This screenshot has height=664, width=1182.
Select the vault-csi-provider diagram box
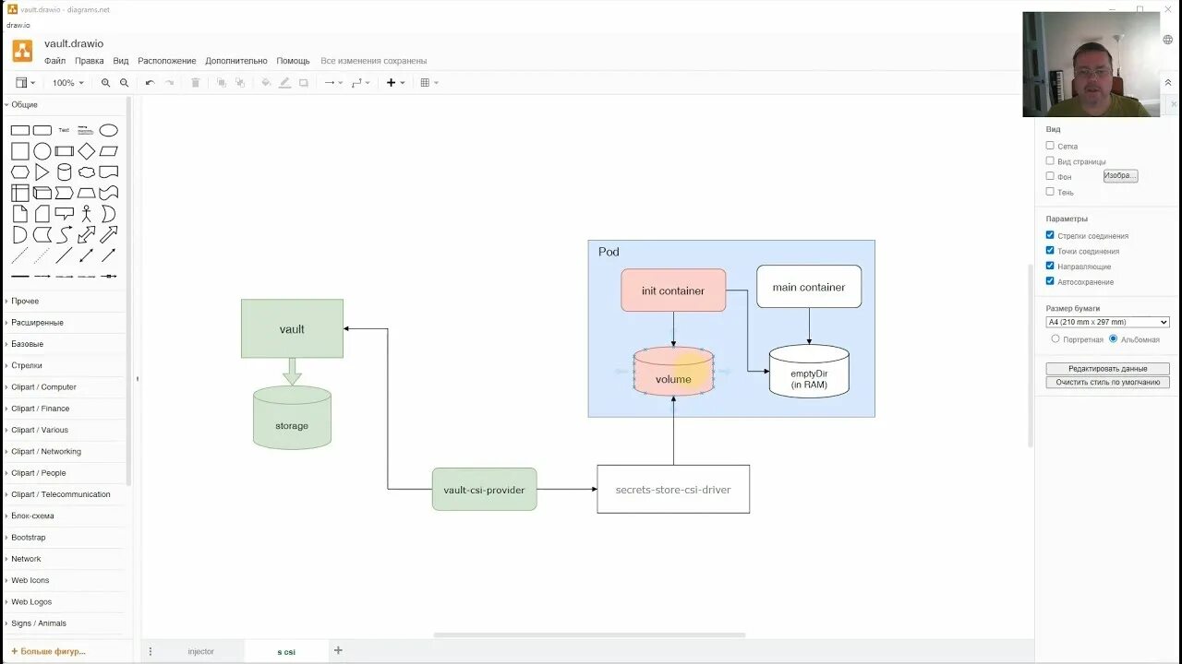coord(484,489)
